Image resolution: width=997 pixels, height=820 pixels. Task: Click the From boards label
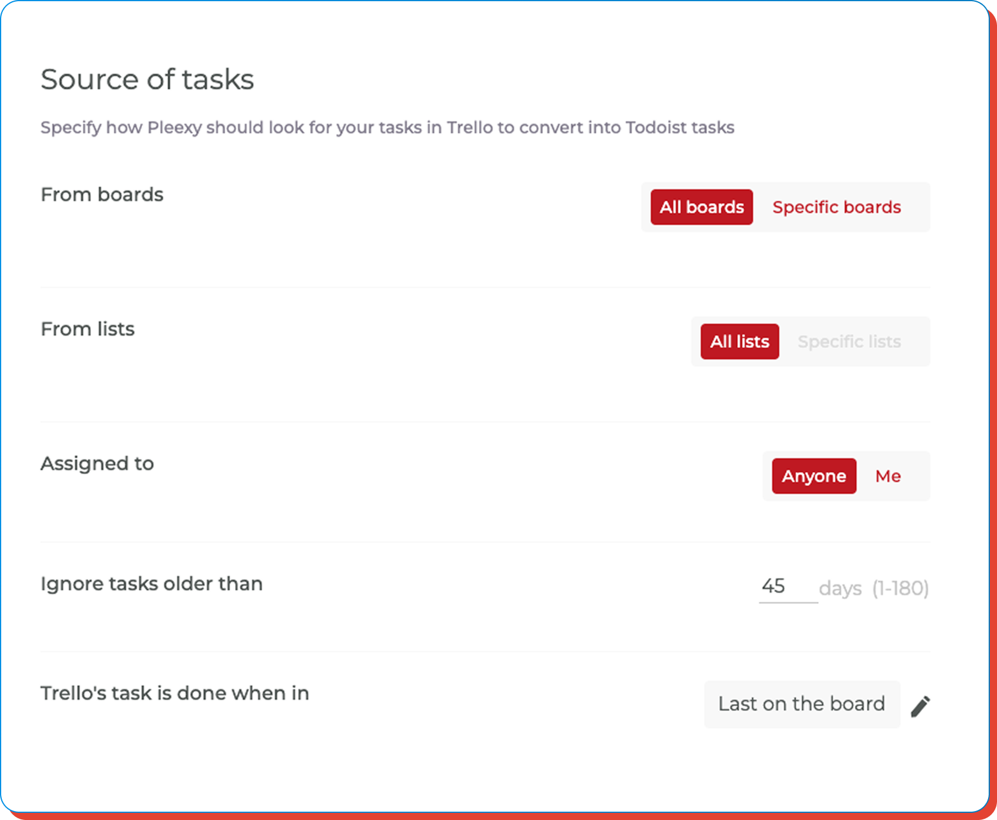[x=102, y=195]
